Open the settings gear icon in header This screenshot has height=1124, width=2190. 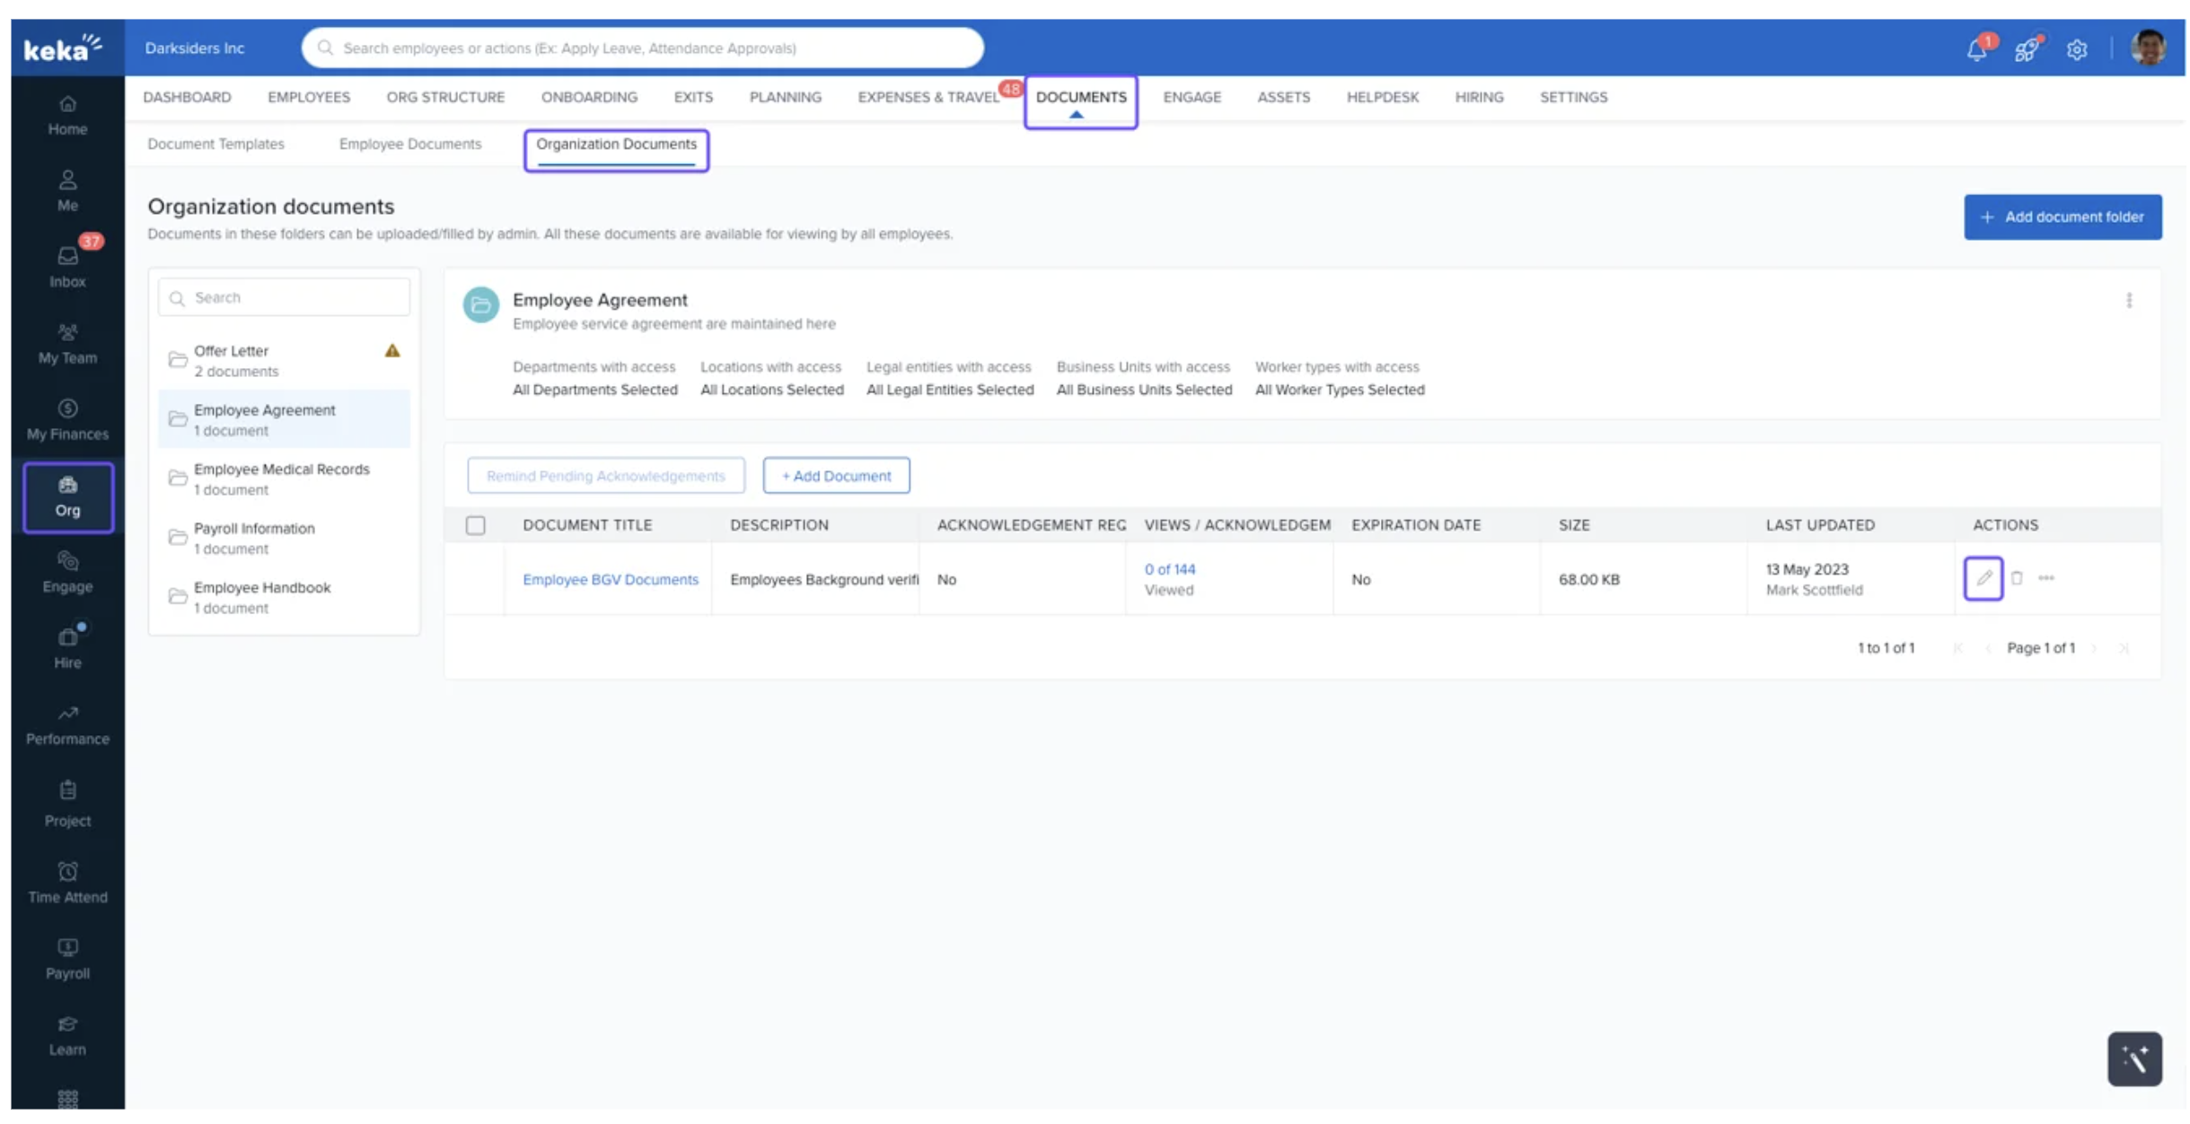(x=2076, y=50)
